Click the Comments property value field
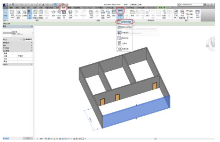Viewport: 220px width, 142px height. pyautogui.click(x=25, y=56)
